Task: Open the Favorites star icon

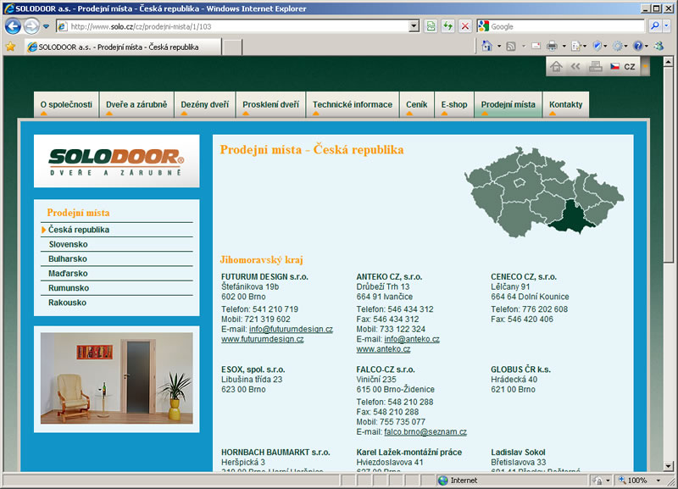Action: (x=10, y=47)
